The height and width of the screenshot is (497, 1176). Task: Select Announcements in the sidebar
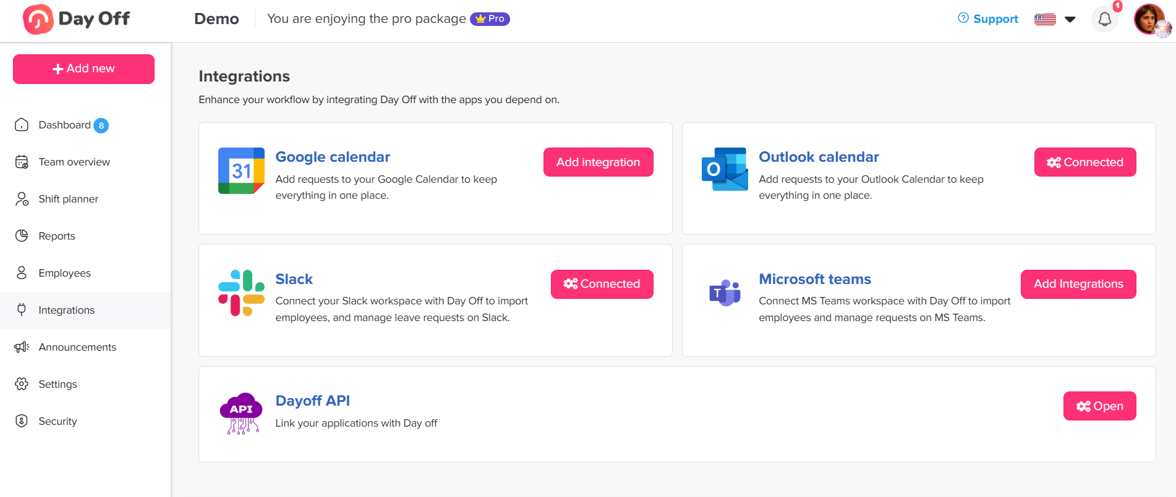[77, 347]
